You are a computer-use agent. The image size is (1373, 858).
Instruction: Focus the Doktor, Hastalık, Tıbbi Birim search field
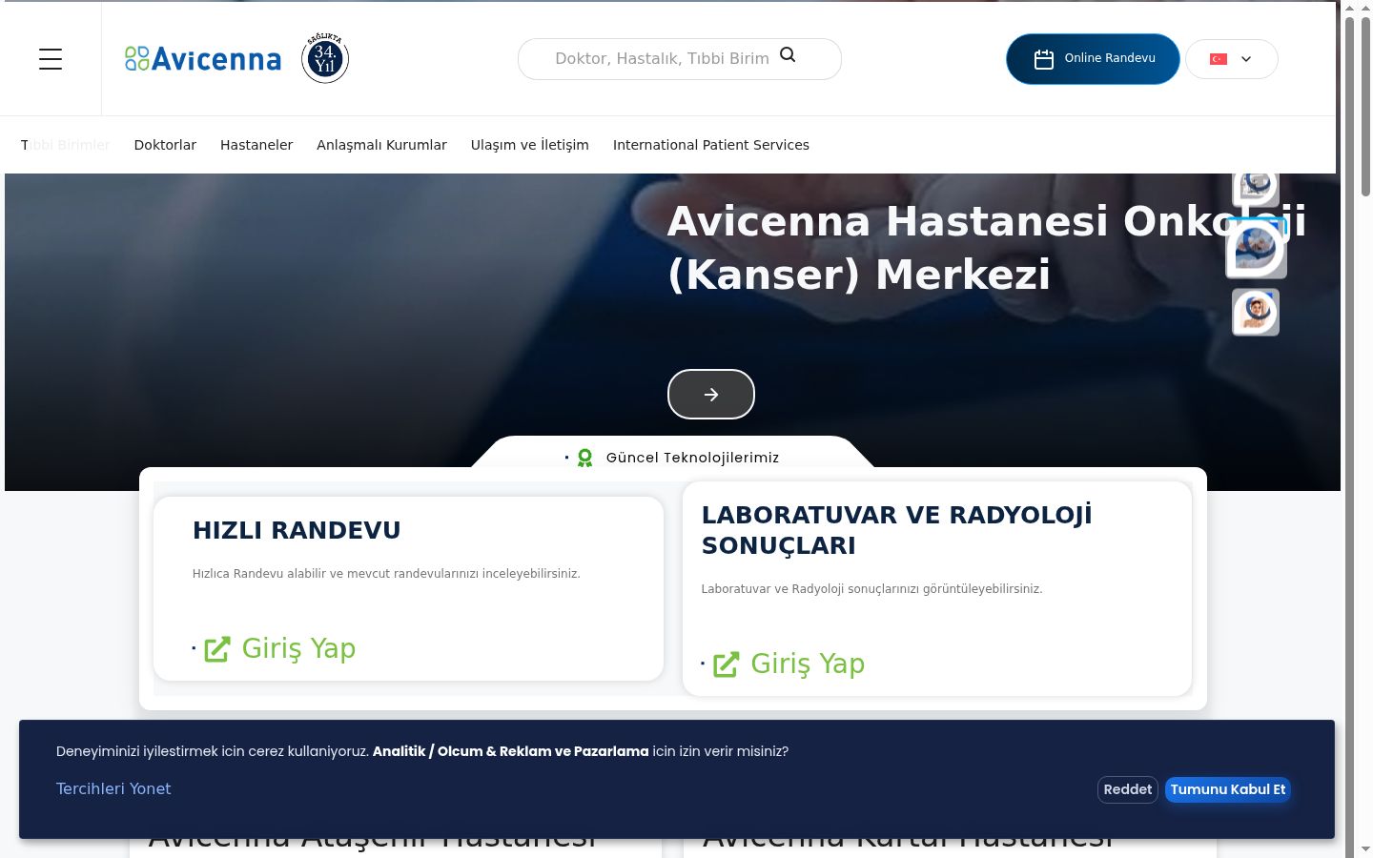[679, 59]
